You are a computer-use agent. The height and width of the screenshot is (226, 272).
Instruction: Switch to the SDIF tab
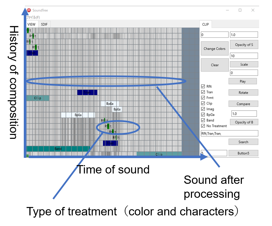[x=44, y=24]
